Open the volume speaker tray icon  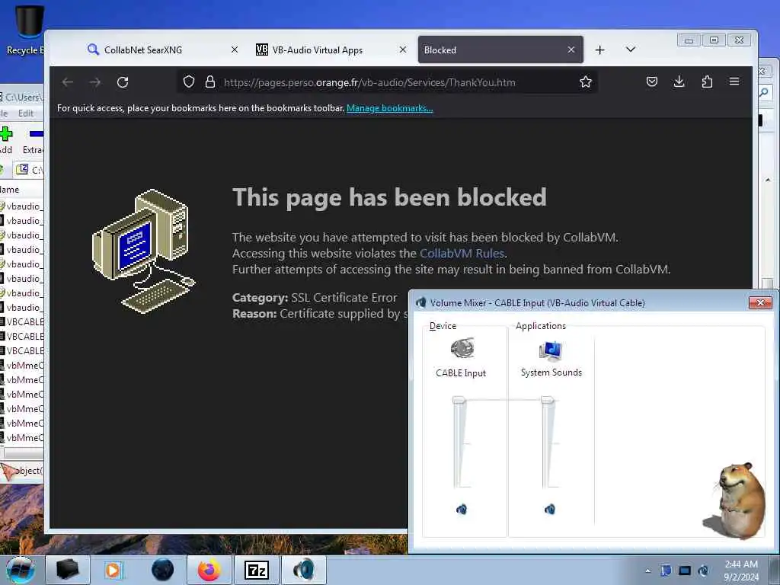(x=703, y=571)
